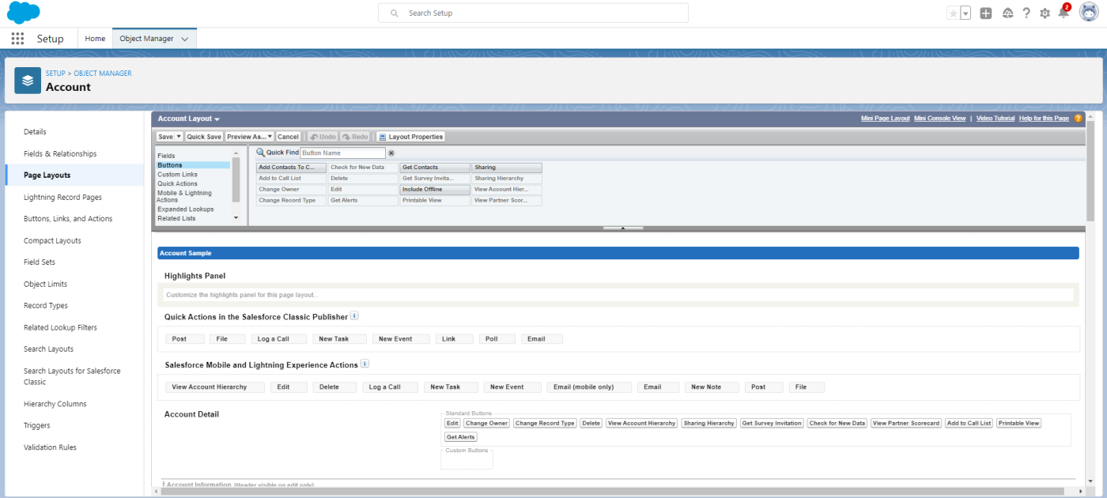Viewport: 1107px width, 498px height.
Task: Click the Salesforce cloud logo
Action: [24, 12]
